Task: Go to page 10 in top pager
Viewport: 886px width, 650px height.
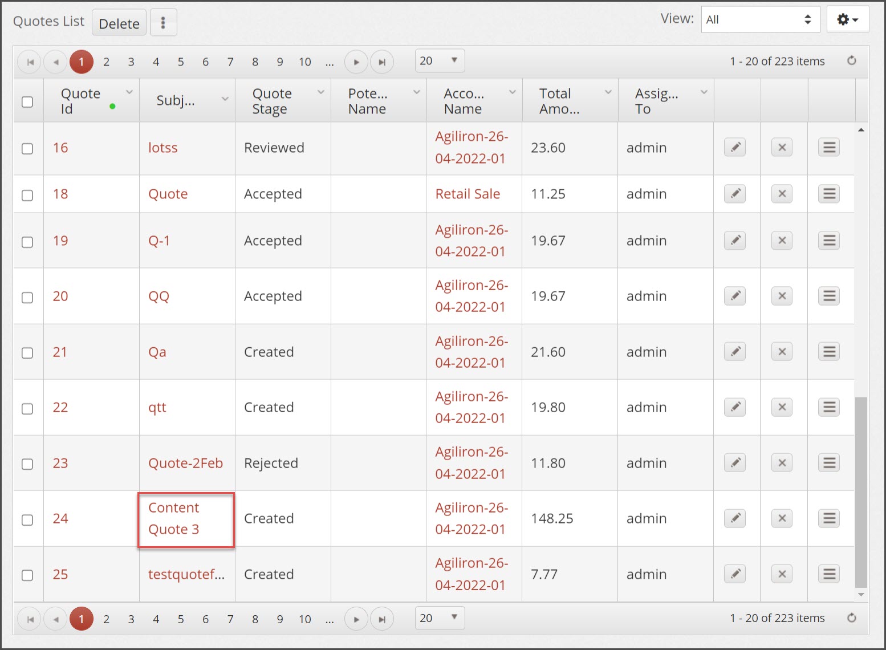Action: coord(305,62)
